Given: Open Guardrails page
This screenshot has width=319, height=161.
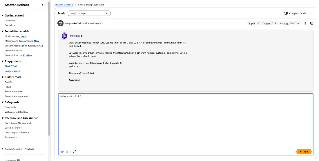Looking at the screenshot, I should 10,107.
